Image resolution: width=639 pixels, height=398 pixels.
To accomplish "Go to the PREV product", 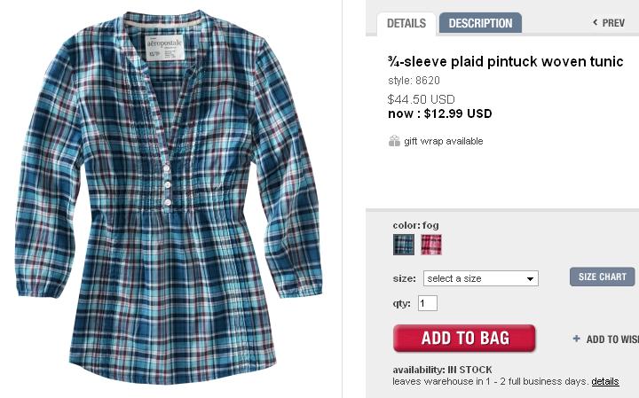I will point(609,23).
